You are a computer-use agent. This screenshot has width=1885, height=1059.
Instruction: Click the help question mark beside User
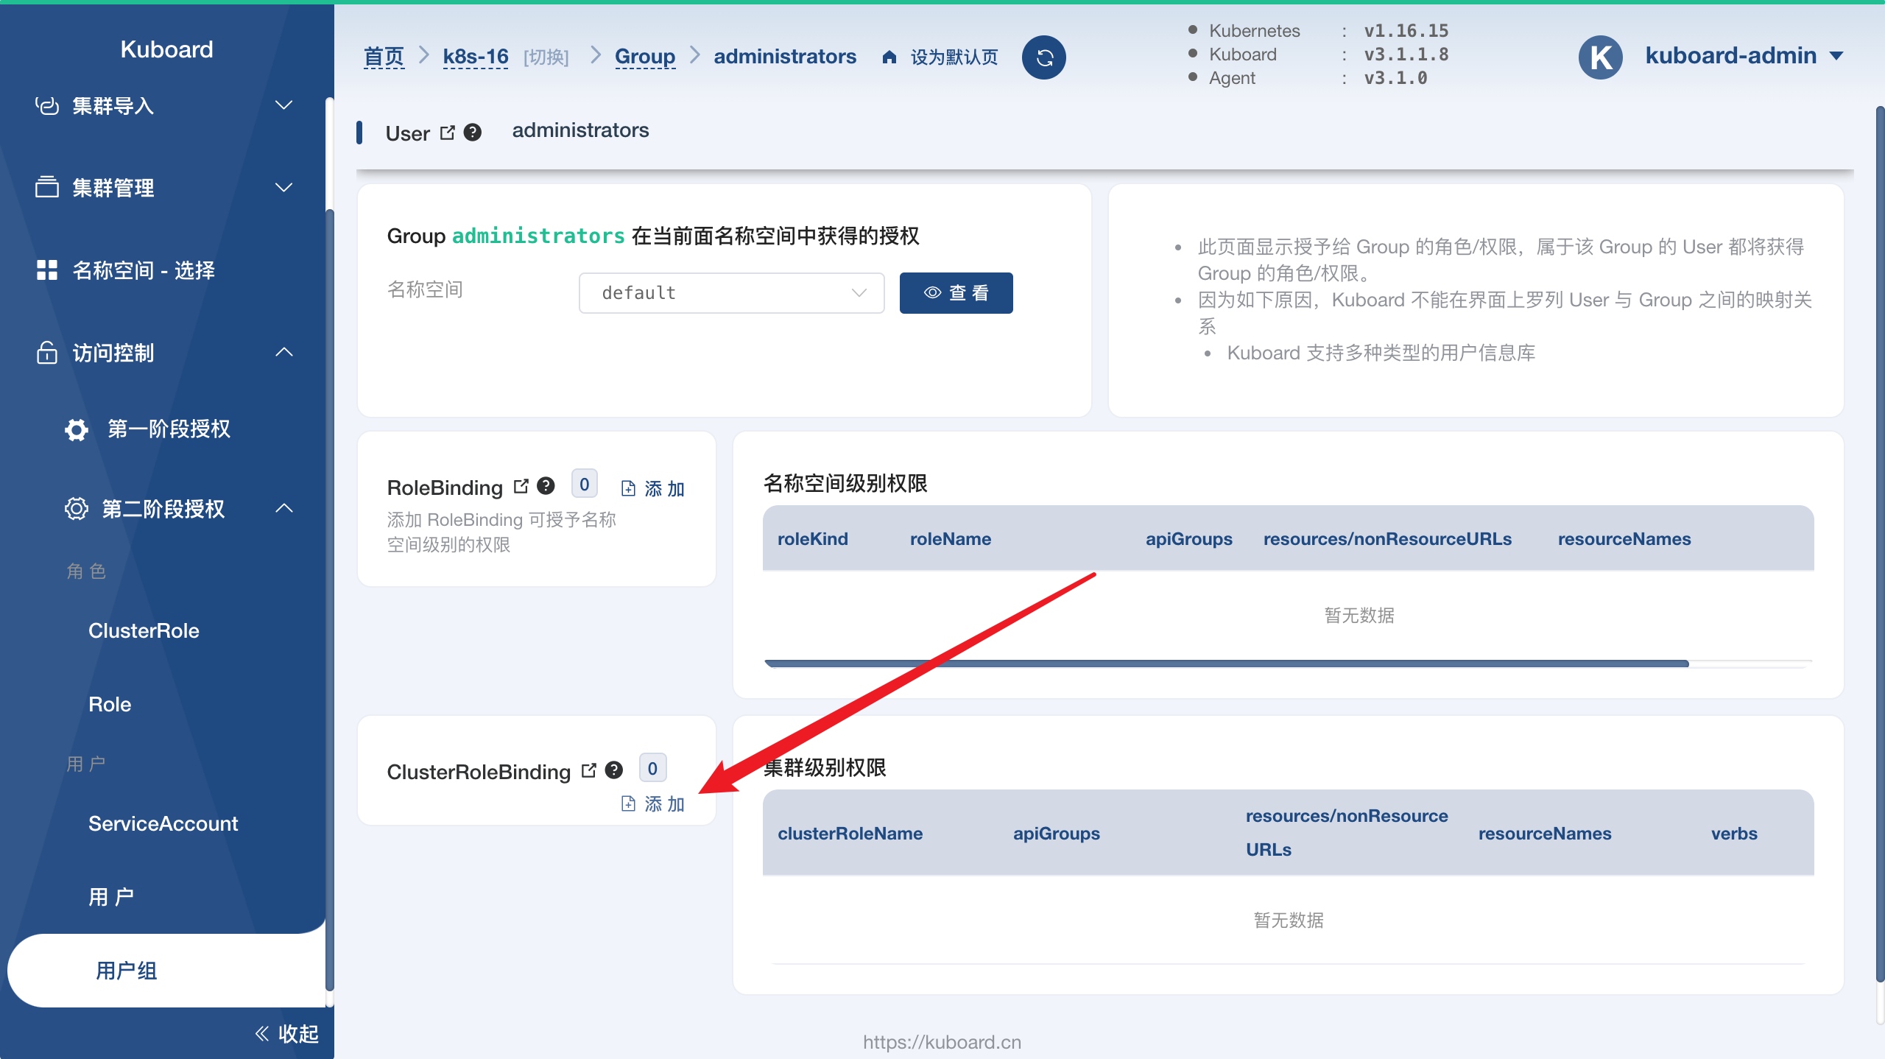click(473, 133)
